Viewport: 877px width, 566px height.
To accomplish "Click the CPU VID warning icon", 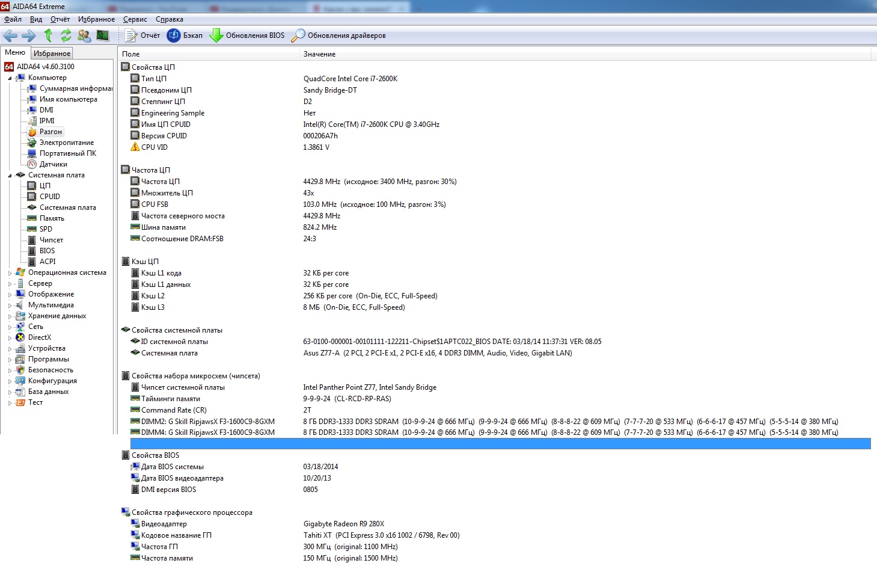I will [135, 147].
